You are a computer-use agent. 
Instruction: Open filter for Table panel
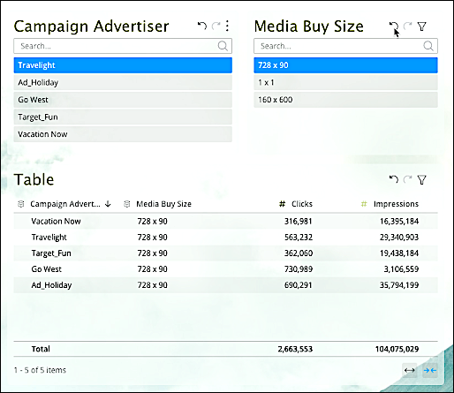[x=422, y=179]
